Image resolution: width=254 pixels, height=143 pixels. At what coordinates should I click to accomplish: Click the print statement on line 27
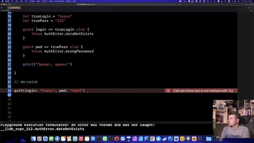coord(47,64)
